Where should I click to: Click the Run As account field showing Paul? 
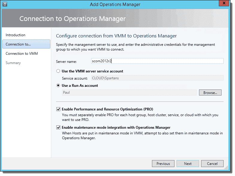click(x=129, y=92)
